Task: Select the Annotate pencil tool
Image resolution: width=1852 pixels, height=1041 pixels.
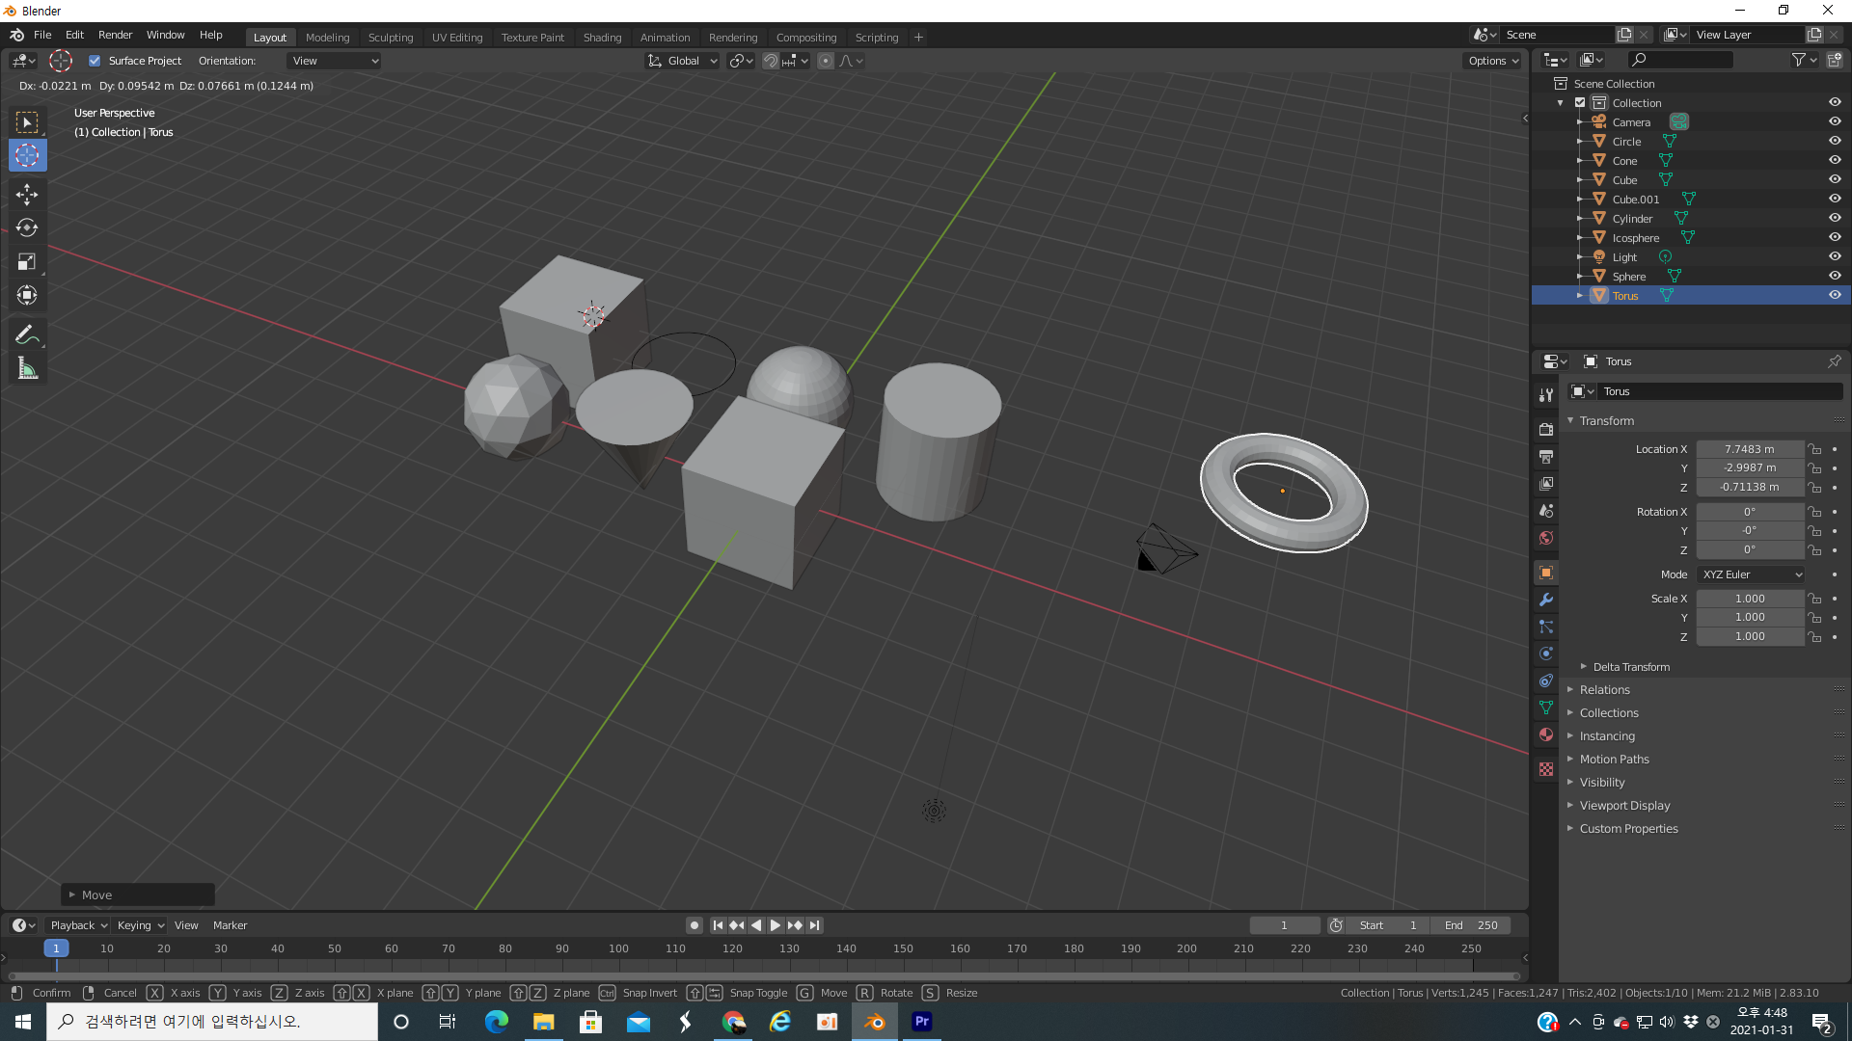Action: tap(27, 335)
